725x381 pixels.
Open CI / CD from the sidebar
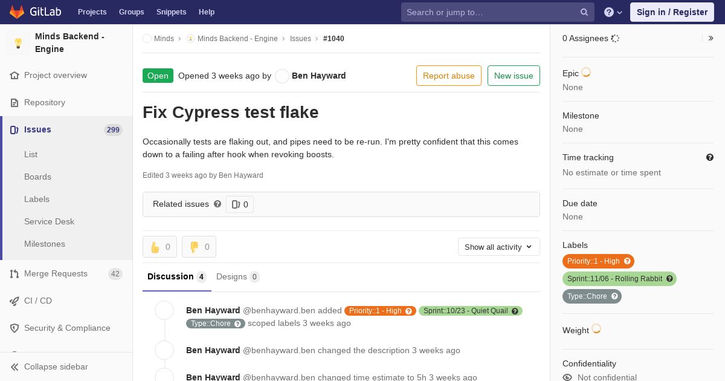coord(38,301)
